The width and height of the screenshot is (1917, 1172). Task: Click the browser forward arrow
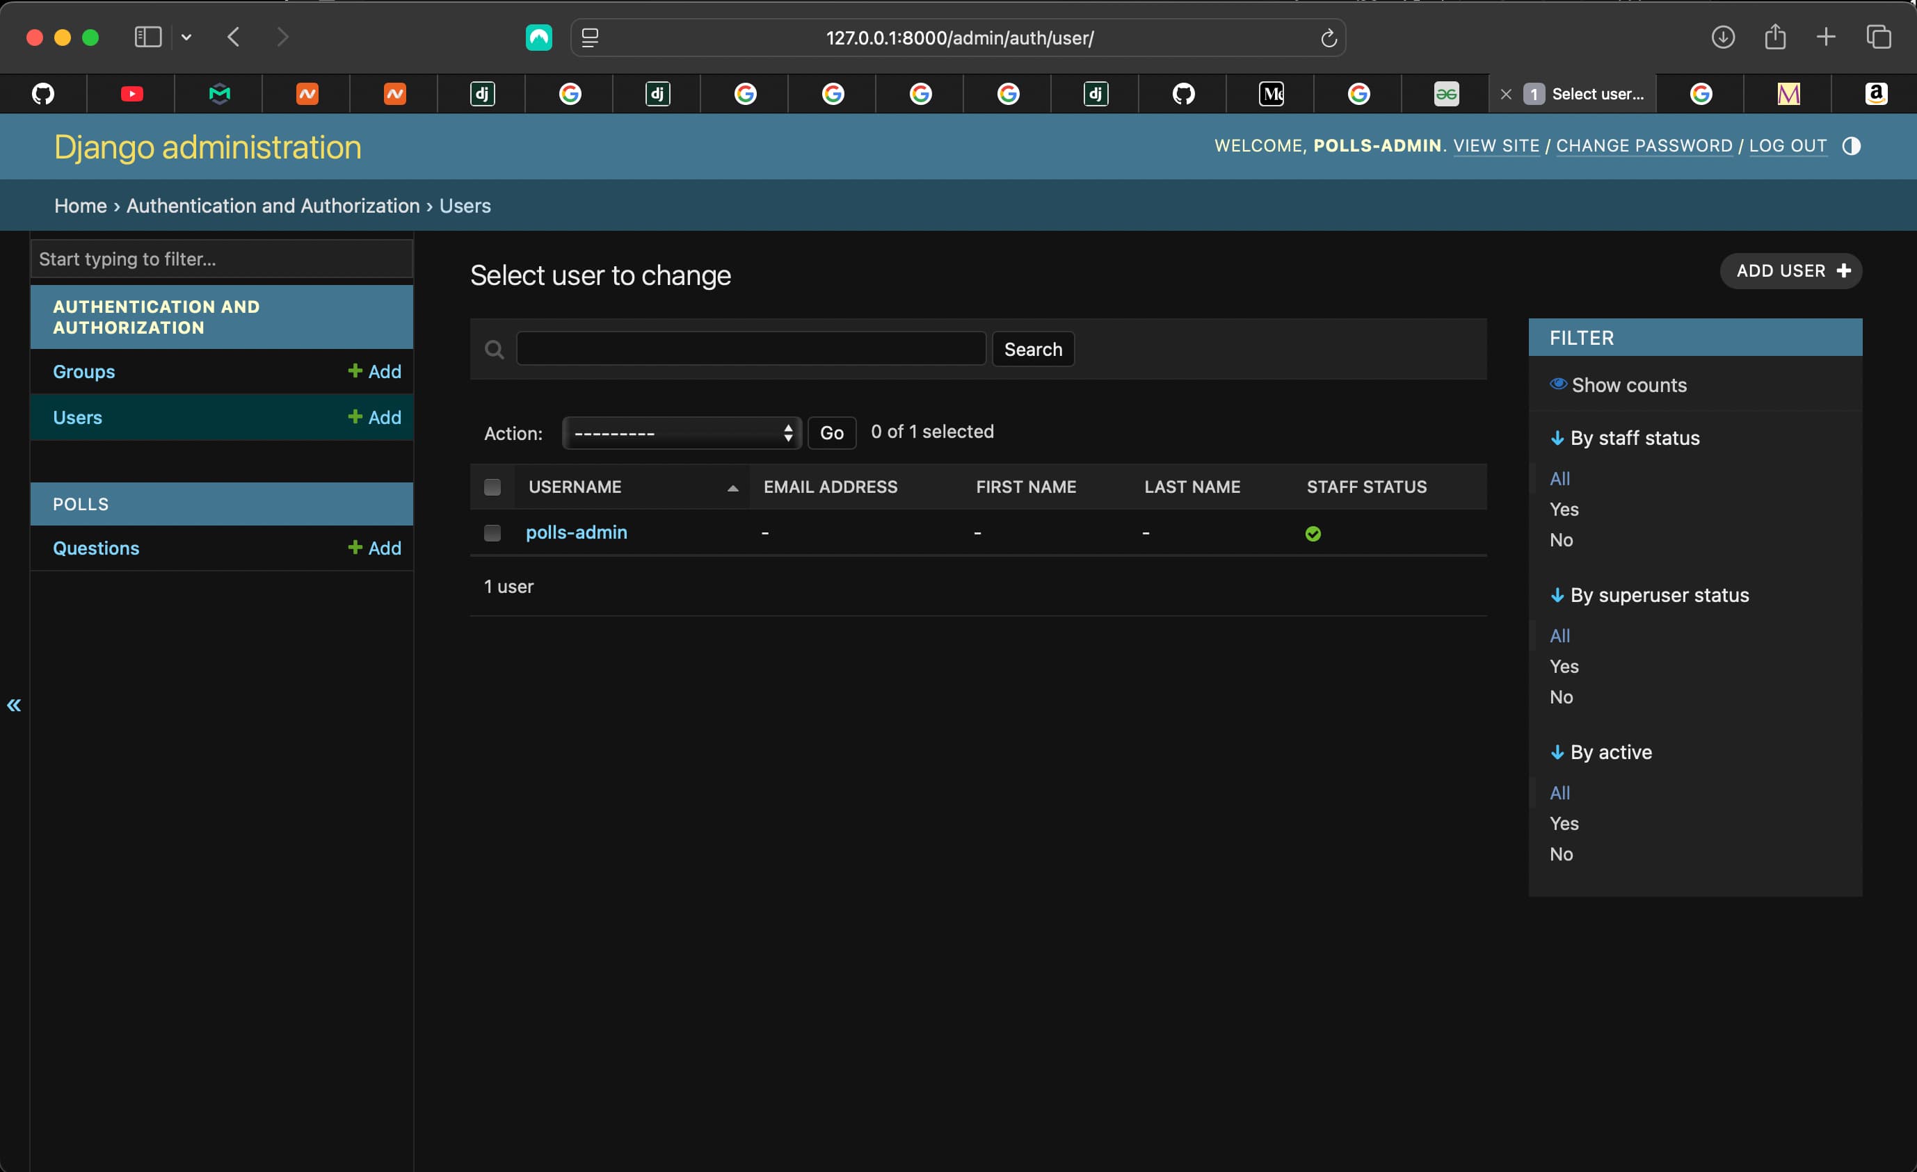283,37
